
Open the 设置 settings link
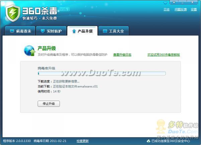pyautogui.click(x=194, y=9)
